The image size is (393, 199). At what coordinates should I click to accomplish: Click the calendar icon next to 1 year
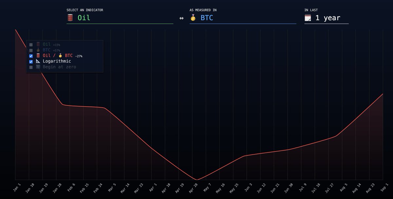point(308,18)
